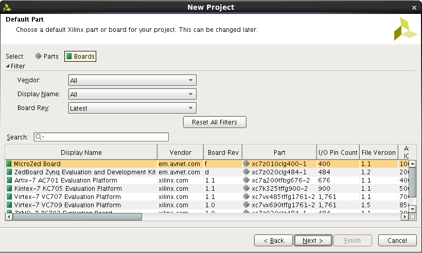Click chip icon beside xc7k325tffg900-2
The image size is (422, 253).
tap(247, 188)
